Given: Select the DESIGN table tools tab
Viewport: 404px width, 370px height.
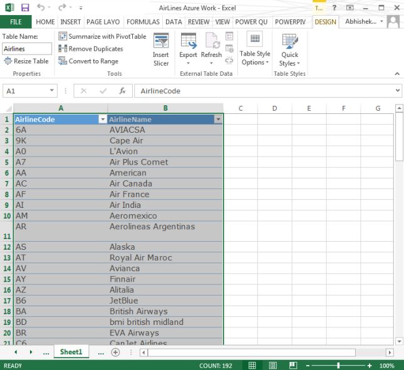Looking at the screenshot, I should (x=326, y=22).
